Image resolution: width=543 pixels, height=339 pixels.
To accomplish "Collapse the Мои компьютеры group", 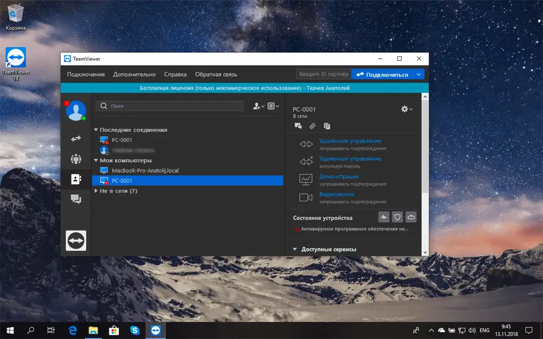I will (96, 160).
